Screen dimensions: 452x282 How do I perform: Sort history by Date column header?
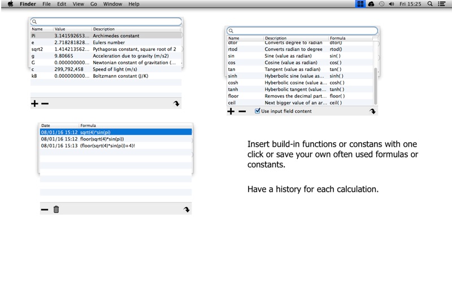tap(59, 125)
